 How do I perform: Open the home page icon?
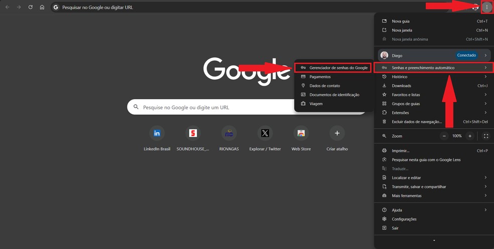(42, 7)
